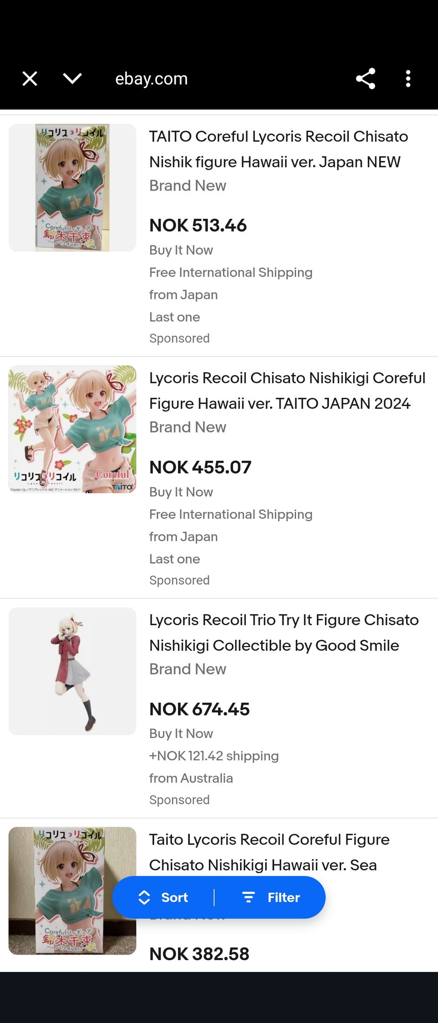Tap the NOK 674.45 price
438x1023 pixels.
tap(199, 709)
